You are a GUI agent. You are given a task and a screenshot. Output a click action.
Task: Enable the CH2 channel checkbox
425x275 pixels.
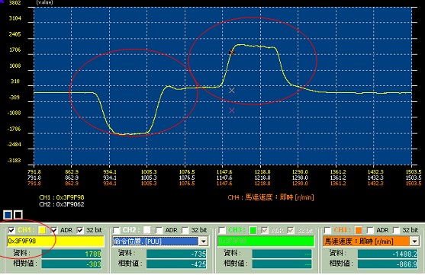tap(117, 230)
